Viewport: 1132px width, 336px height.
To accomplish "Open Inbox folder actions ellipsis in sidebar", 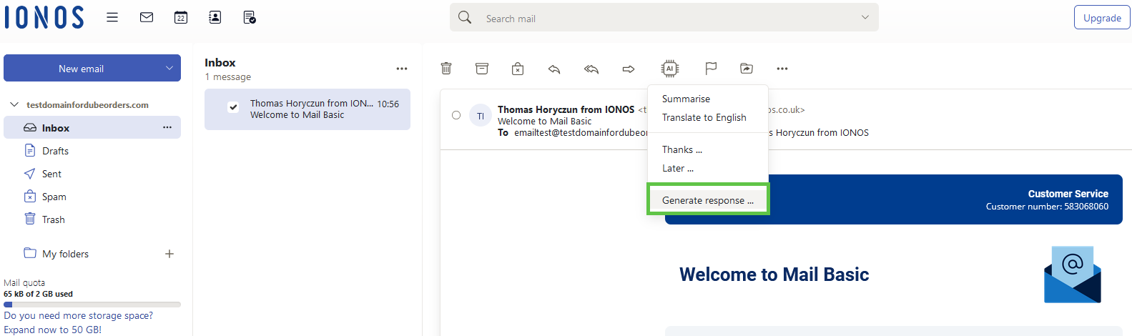I will click(x=167, y=127).
